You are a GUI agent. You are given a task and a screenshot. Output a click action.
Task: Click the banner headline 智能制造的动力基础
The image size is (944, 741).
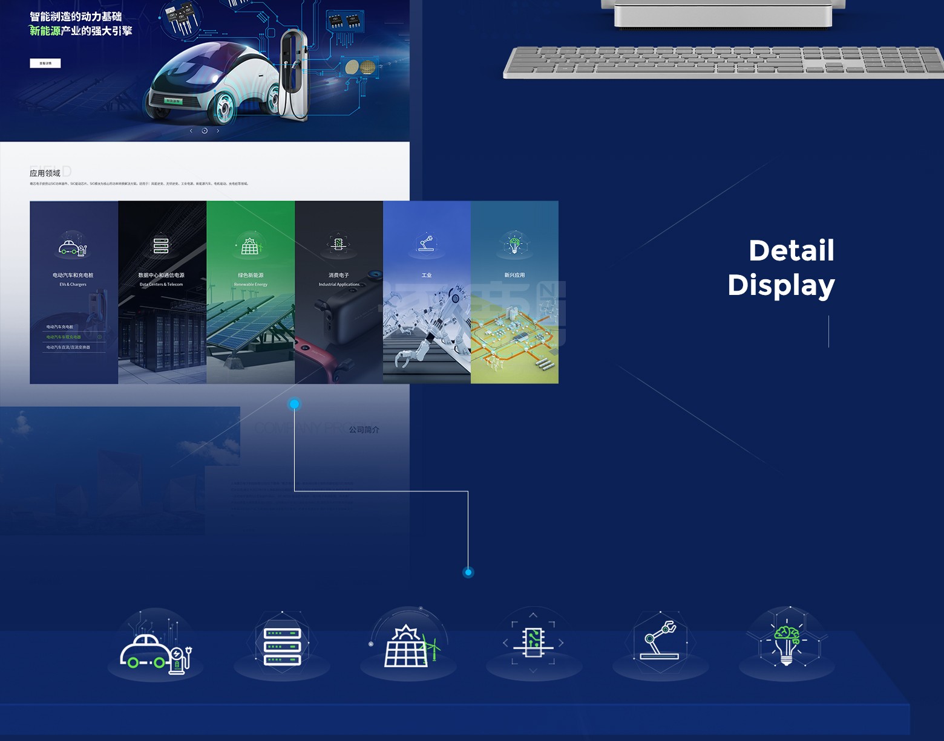point(76,17)
